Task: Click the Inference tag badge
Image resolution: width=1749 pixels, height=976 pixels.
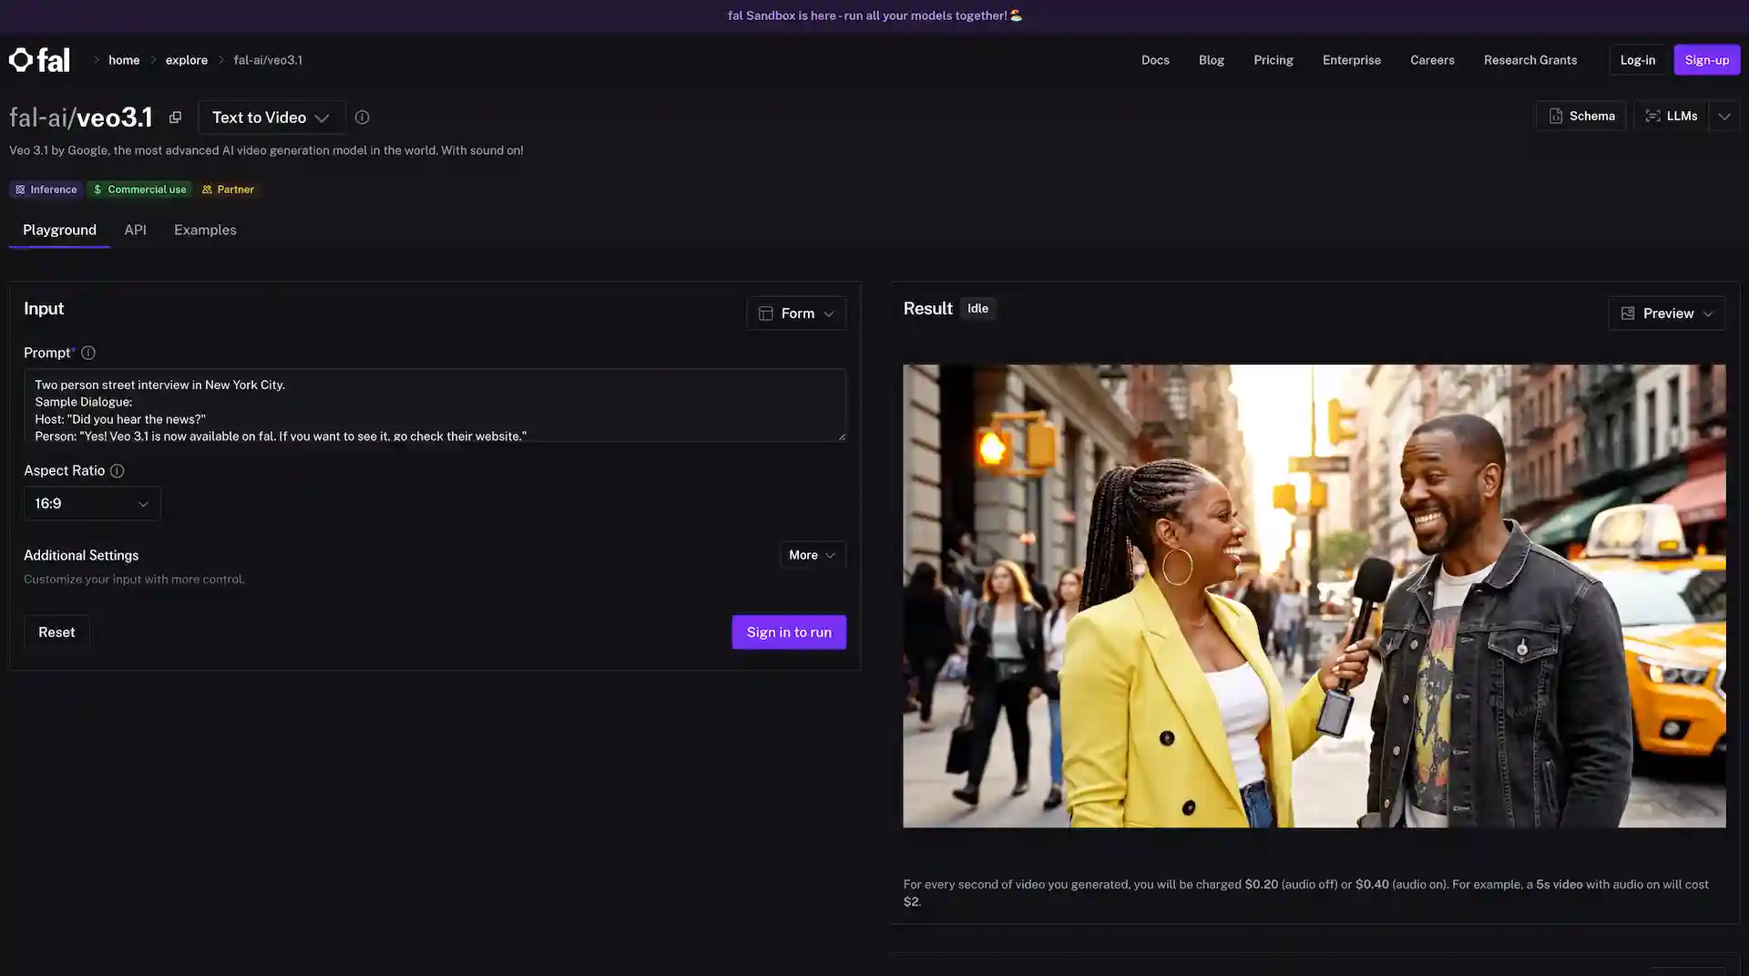Action: coord(46,190)
